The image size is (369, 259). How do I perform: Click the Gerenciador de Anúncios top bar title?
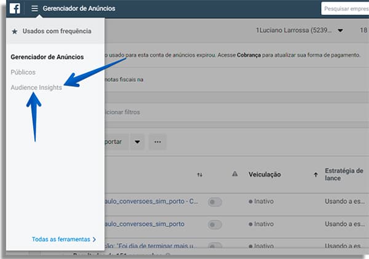click(79, 9)
